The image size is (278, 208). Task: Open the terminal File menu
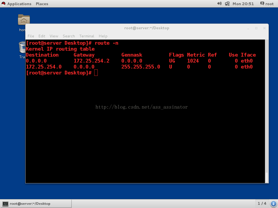click(x=31, y=36)
